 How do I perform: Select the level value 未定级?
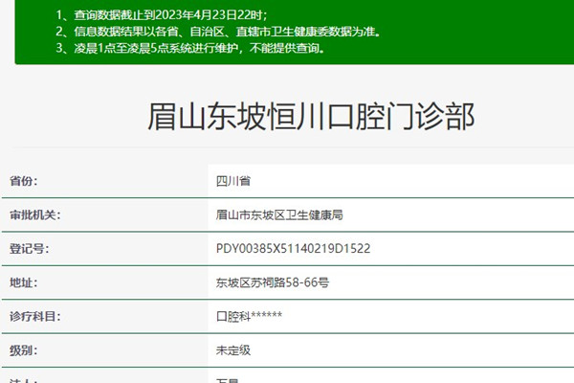[x=233, y=350]
